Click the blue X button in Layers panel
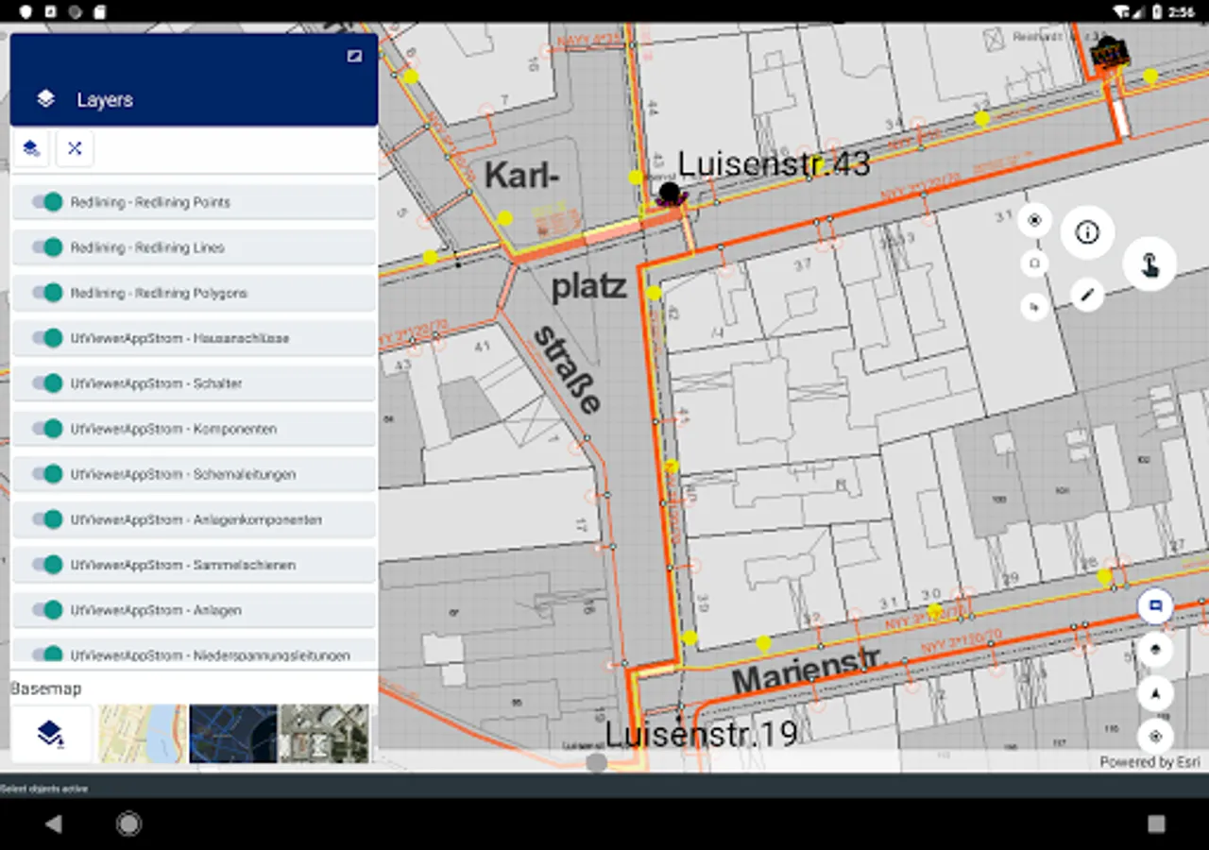This screenshot has width=1209, height=850. [75, 148]
